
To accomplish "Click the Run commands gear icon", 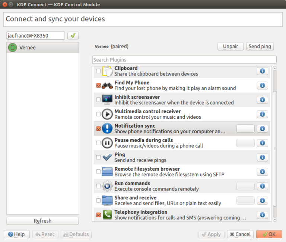I will (107, 186).
